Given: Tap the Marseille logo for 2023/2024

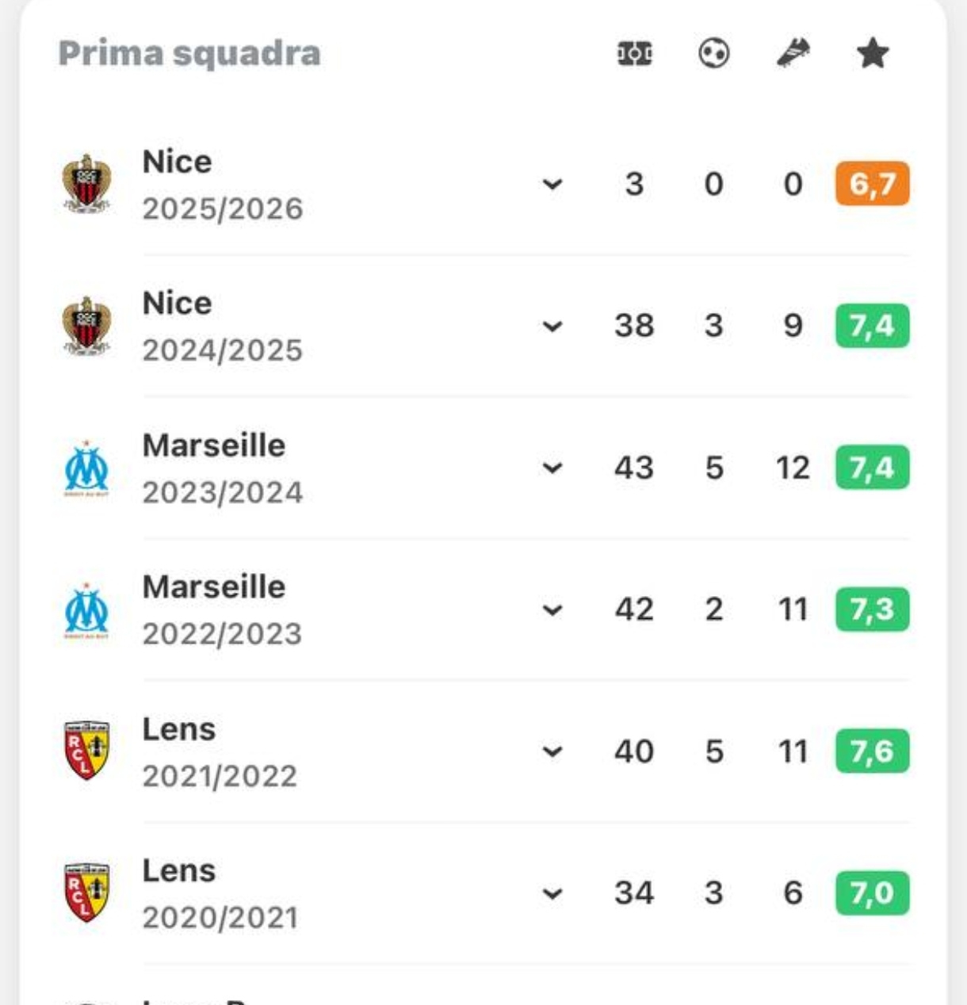Looking at the screenshot, I should 86,468.
